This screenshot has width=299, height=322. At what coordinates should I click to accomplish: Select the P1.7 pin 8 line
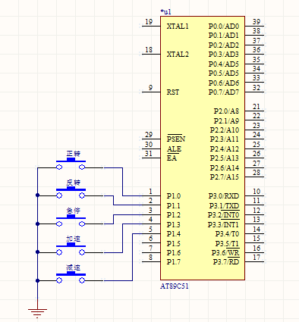tap(151, 261)
